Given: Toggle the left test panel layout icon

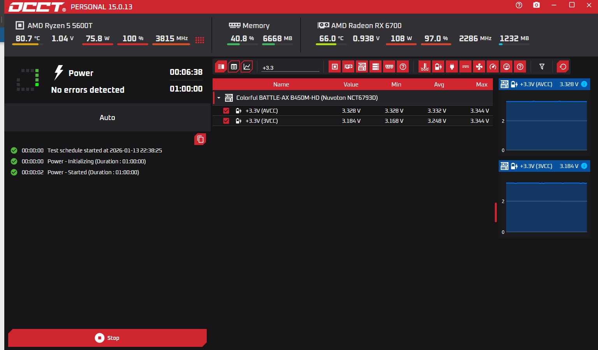Looking at the screenshot, I should [221, 67].
